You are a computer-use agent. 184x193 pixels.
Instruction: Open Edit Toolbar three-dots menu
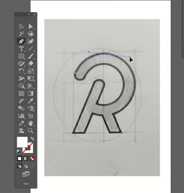point(26,184)
